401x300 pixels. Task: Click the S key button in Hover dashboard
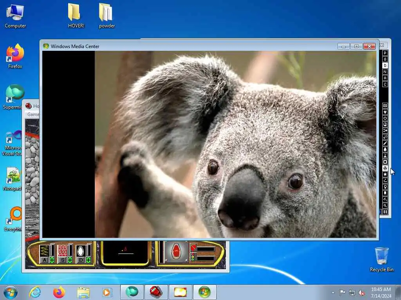63,260
